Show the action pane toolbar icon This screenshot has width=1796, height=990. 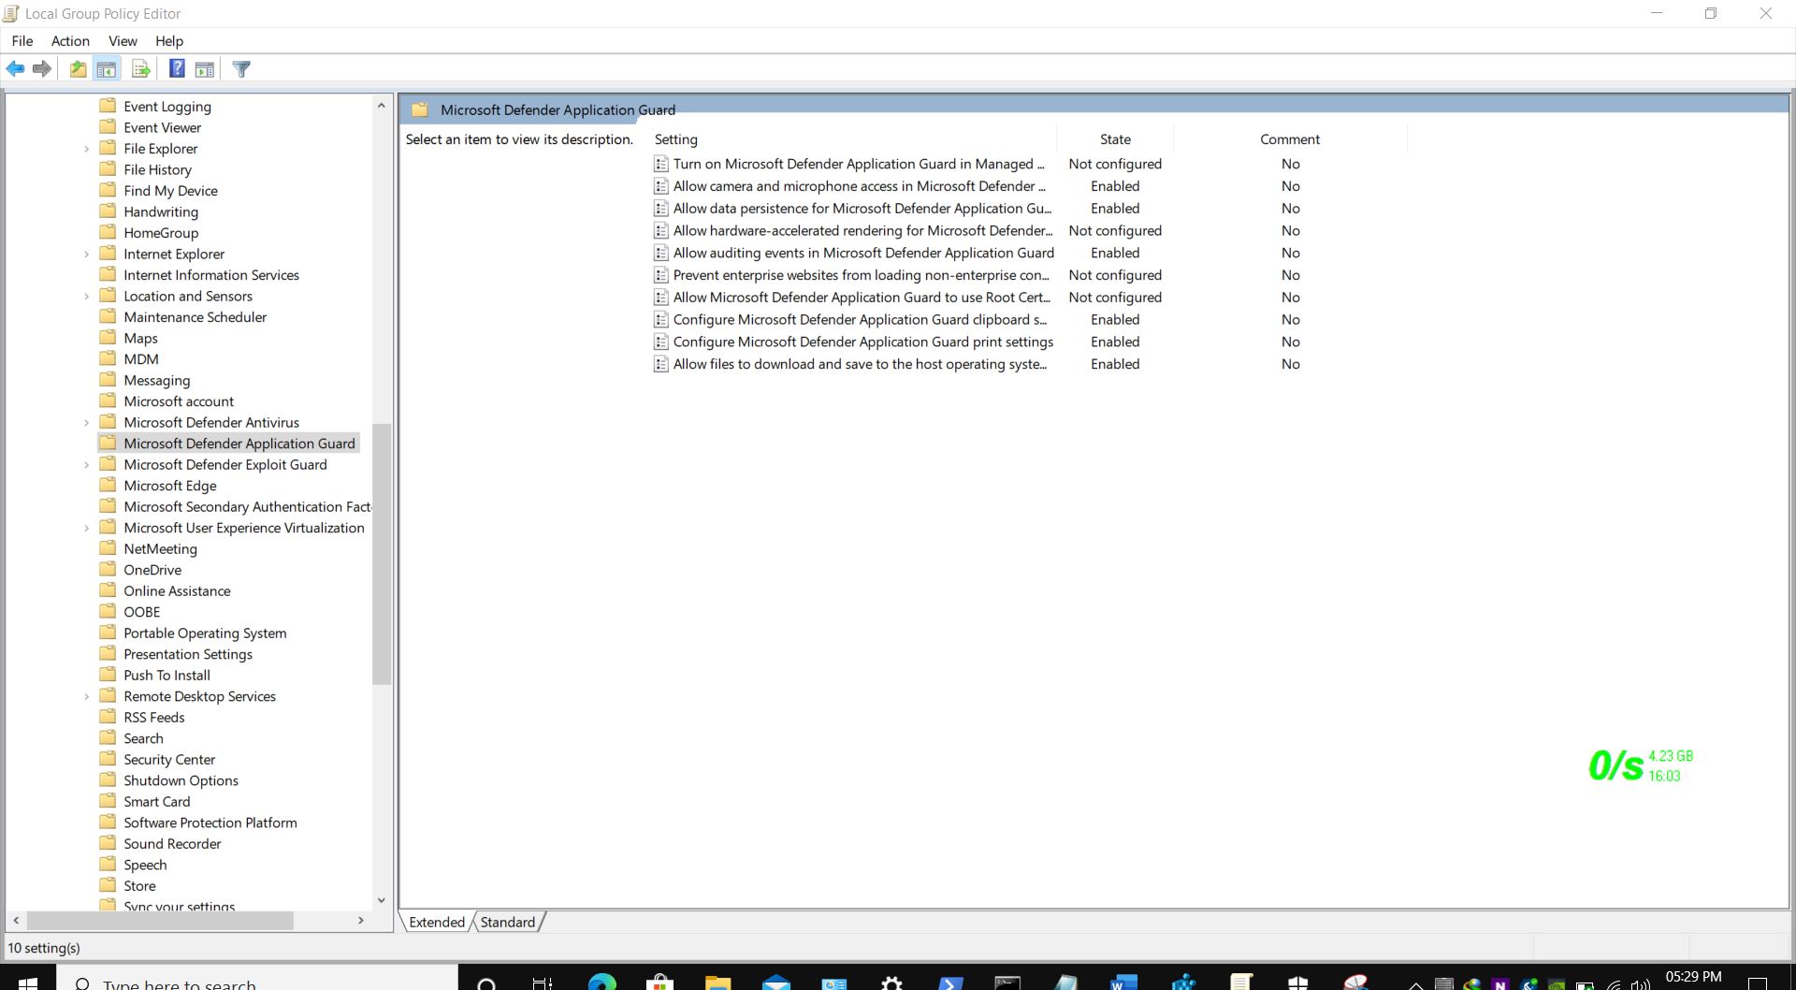(205, 68)
